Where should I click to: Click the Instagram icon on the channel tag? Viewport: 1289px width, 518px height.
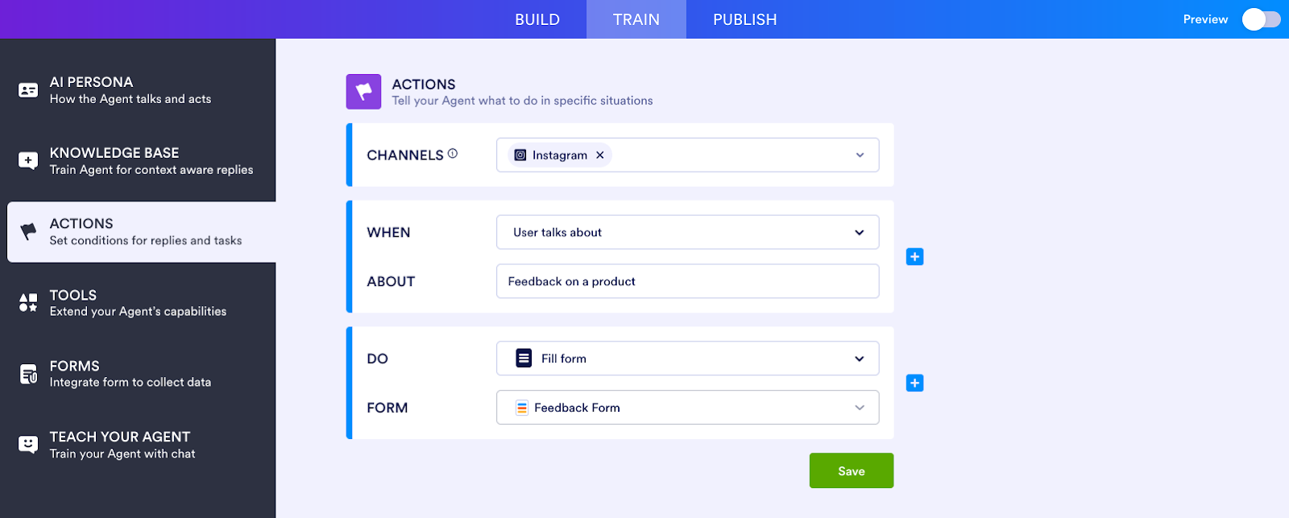[x=520, y=155]
